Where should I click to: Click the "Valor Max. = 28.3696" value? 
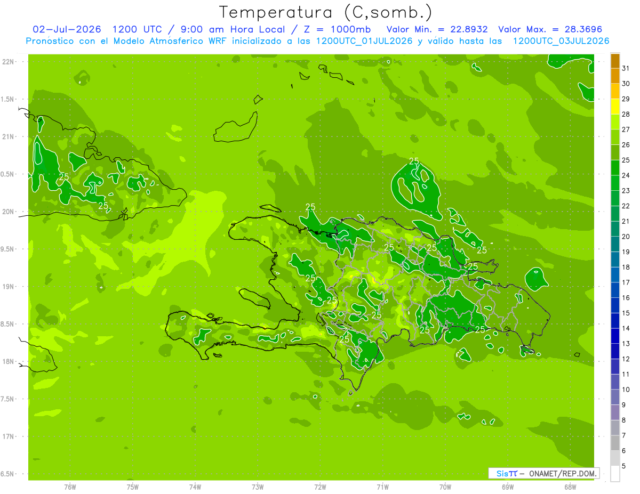pos(550,29)
